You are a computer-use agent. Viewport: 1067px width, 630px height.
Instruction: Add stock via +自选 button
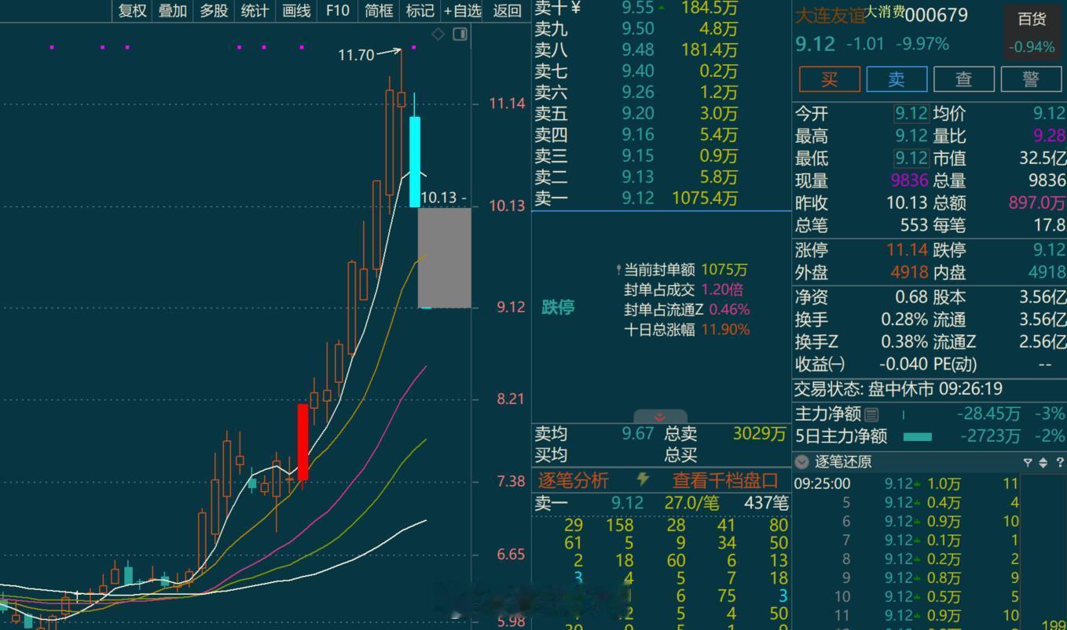click(462, 10)
